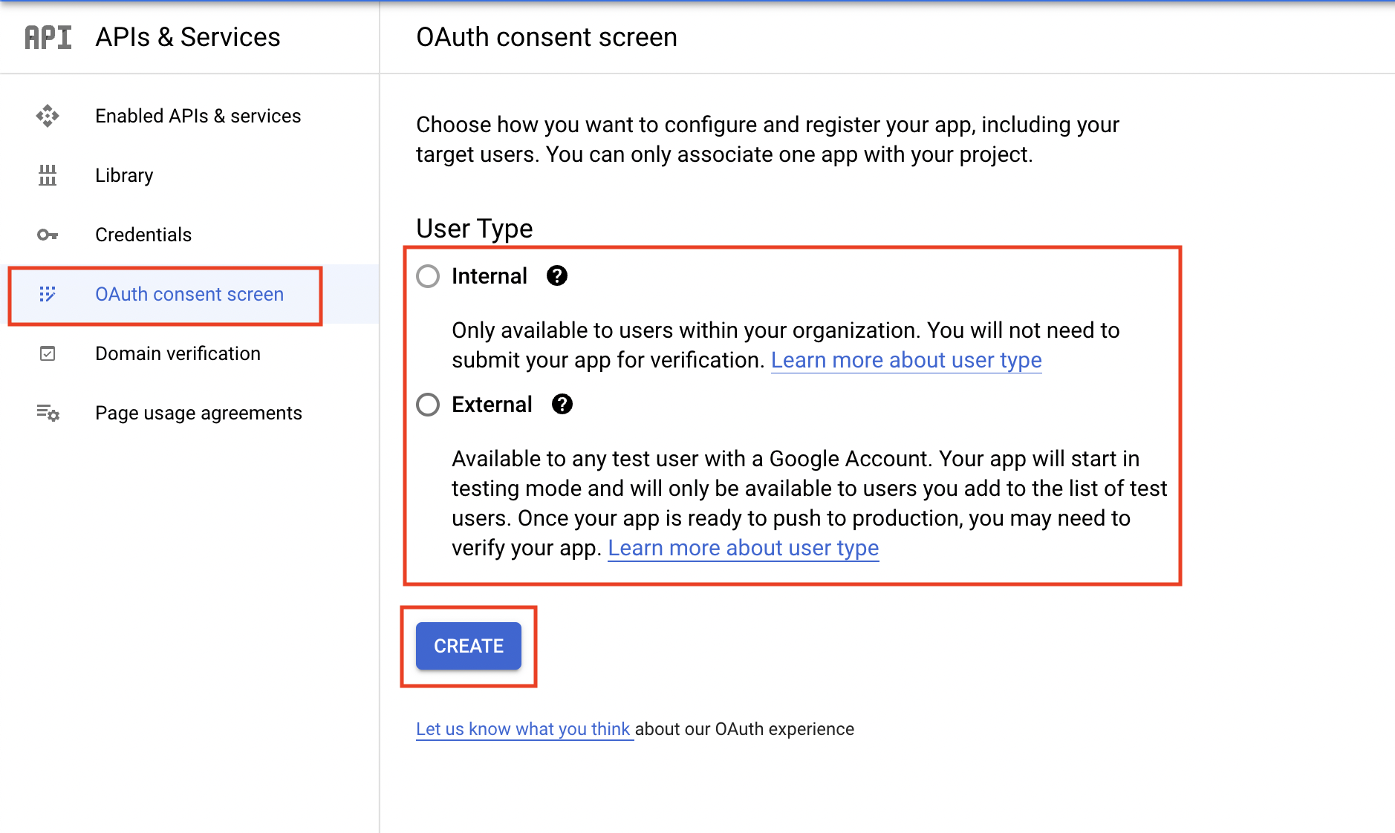Open Learn more about user type under External

pos(743,548)
